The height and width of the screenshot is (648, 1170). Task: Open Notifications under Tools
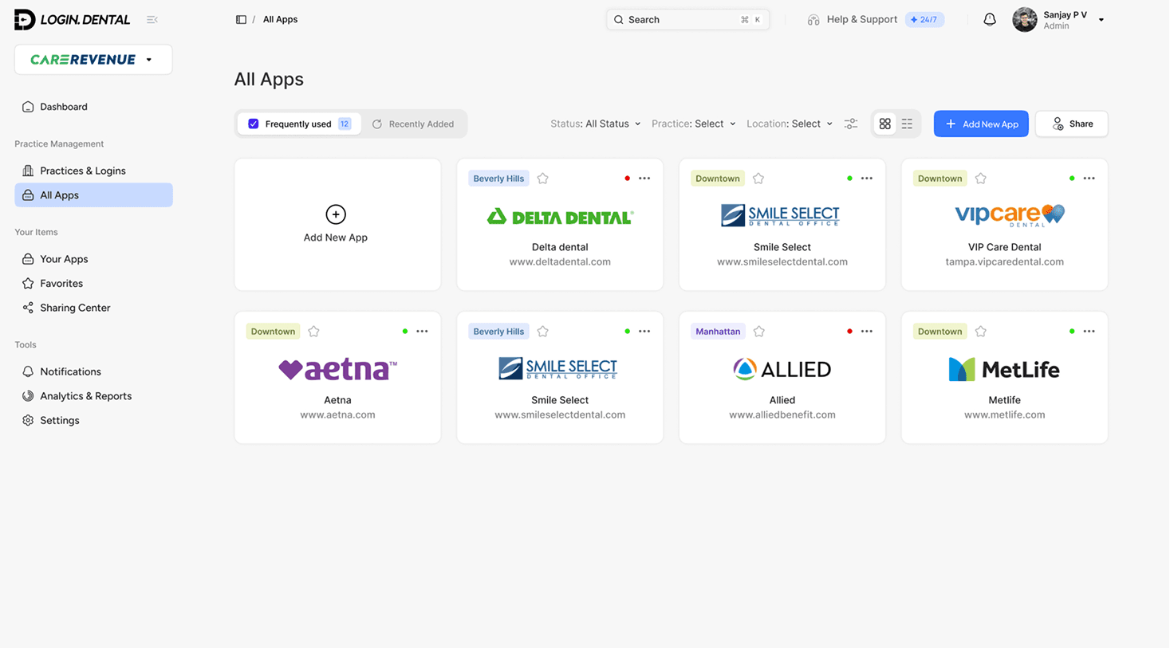point(93,371)
